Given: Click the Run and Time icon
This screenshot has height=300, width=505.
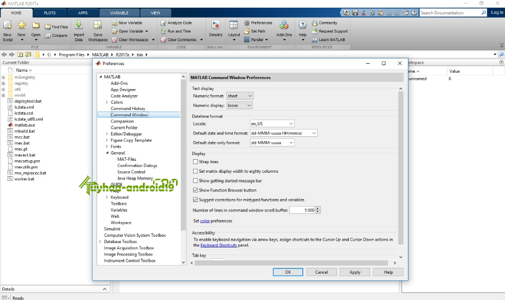Looking at the screenshot, I should tap(164, 31).
